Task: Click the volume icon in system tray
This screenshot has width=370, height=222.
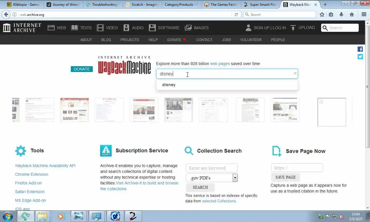Action: 341,217
